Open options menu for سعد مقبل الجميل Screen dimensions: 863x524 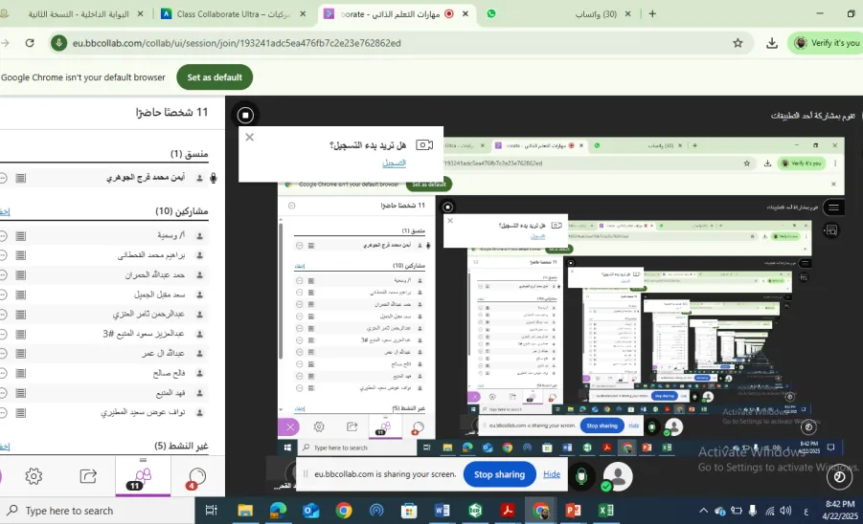click(3, 295)
